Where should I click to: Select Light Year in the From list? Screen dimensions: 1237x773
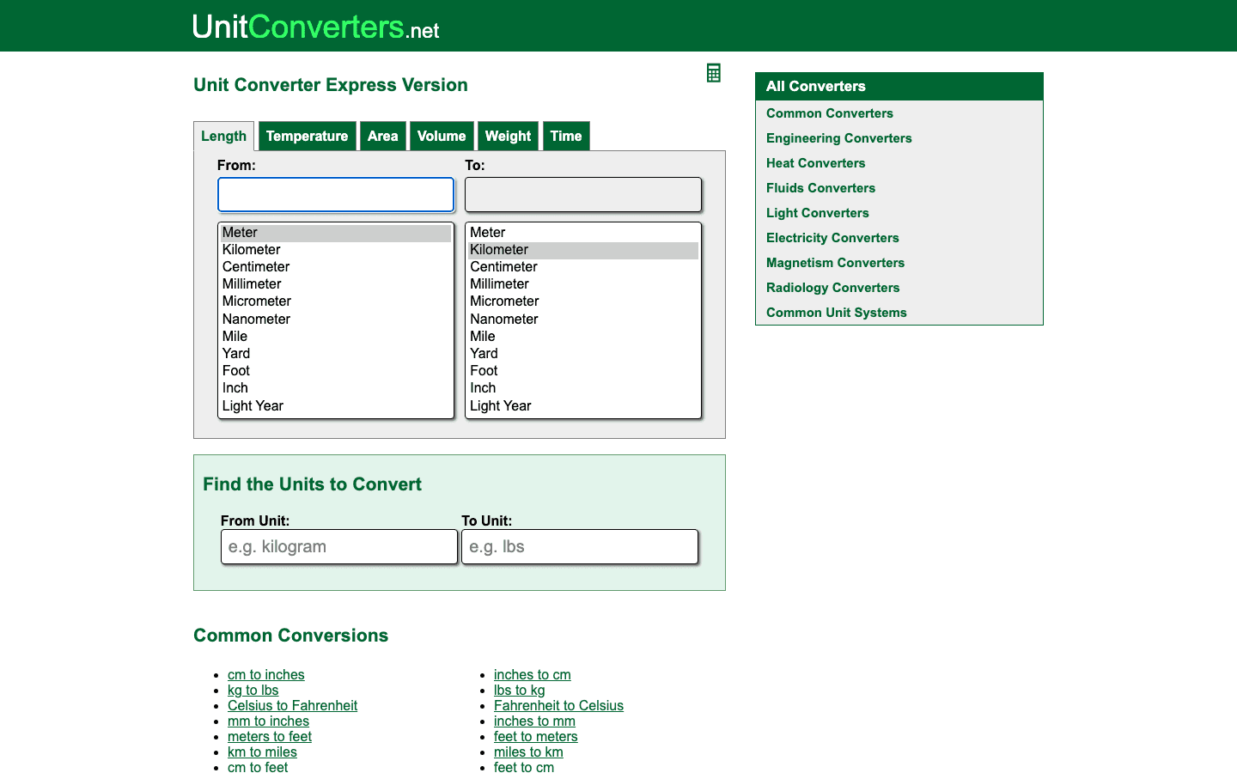pos(253,405)
